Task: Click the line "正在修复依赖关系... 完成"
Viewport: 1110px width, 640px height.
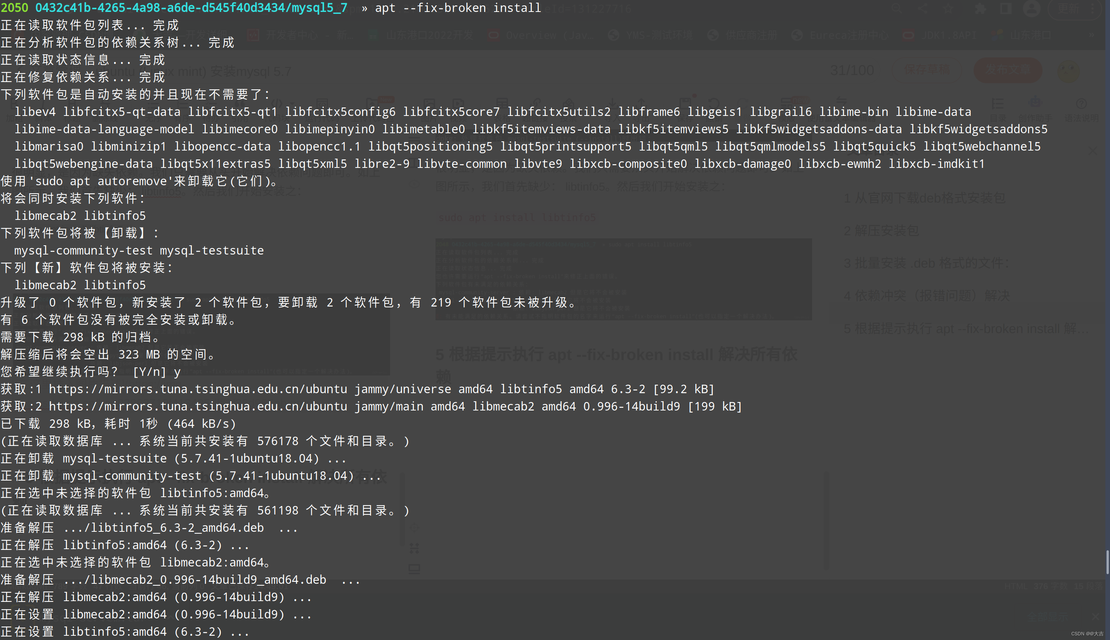Action: coord(83,77)
